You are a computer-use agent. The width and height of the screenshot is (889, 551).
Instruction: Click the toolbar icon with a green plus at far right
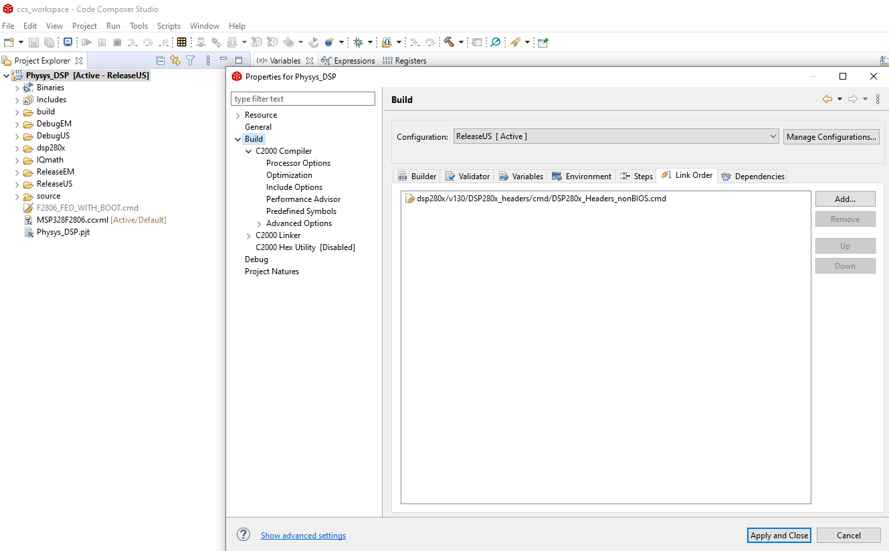click(x=542, y=42)
